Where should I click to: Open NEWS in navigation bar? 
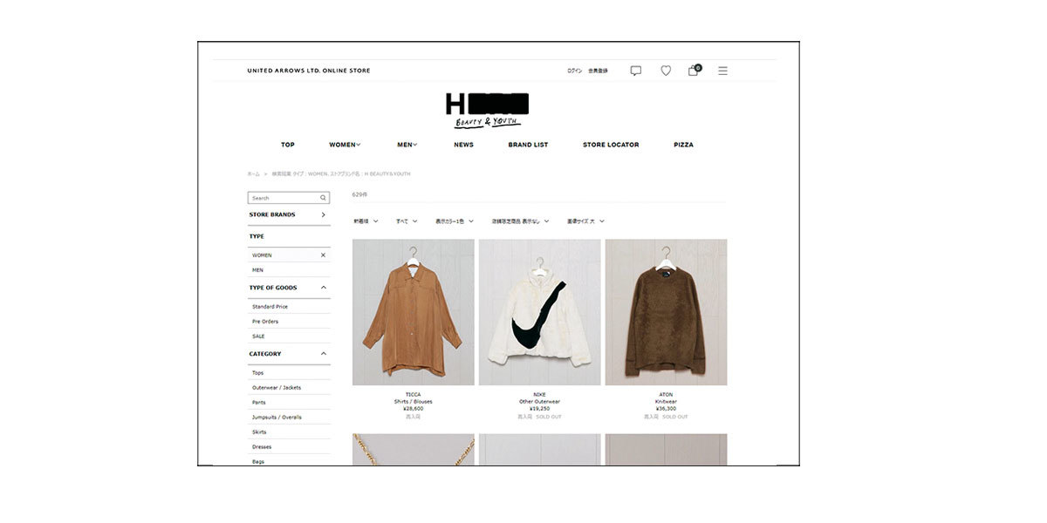(463, 145)
